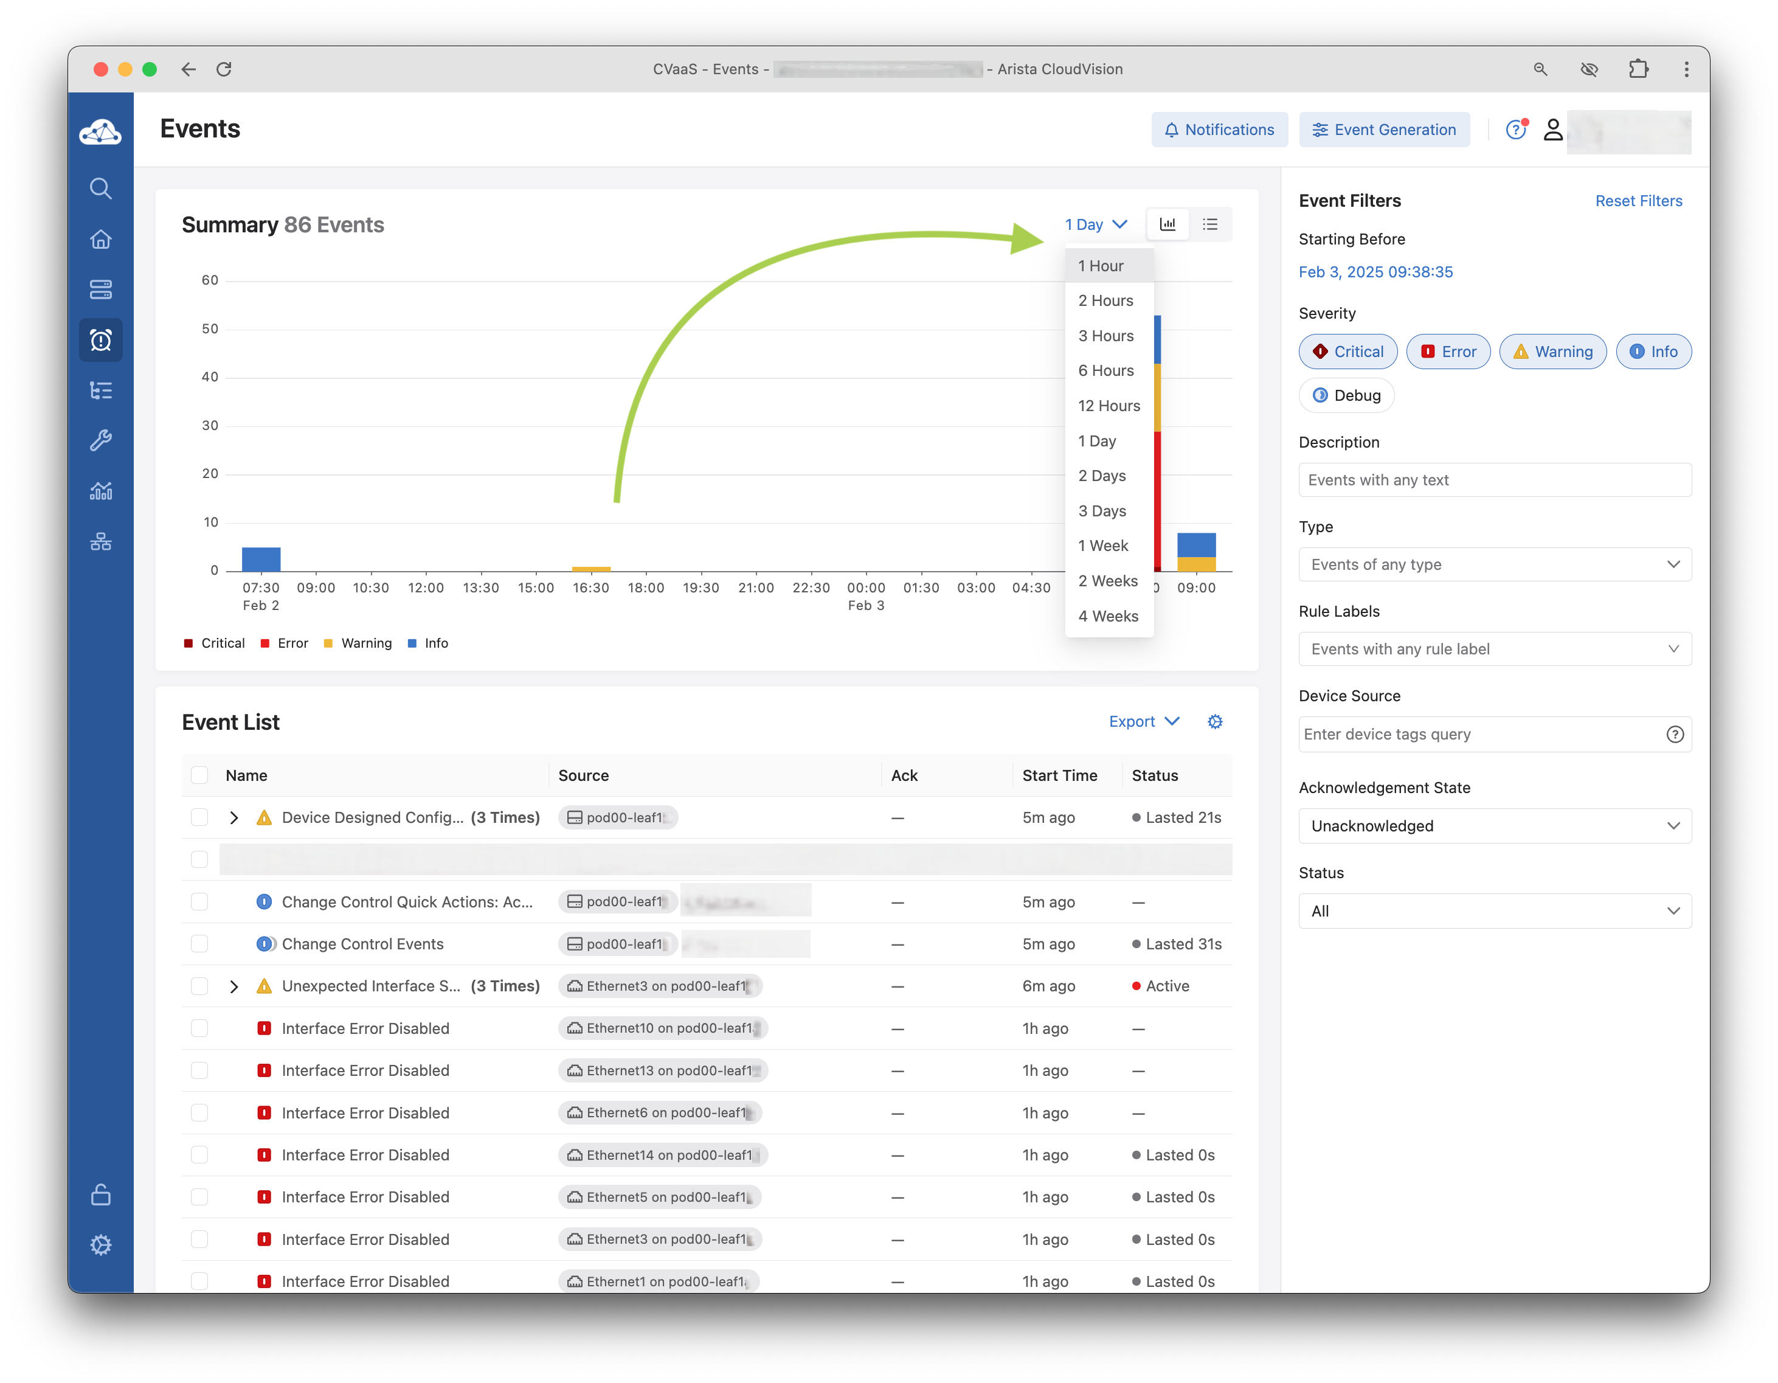Toggle the Critical severity filter
Screen dimensions: 1778x1383
(1347, 352)
